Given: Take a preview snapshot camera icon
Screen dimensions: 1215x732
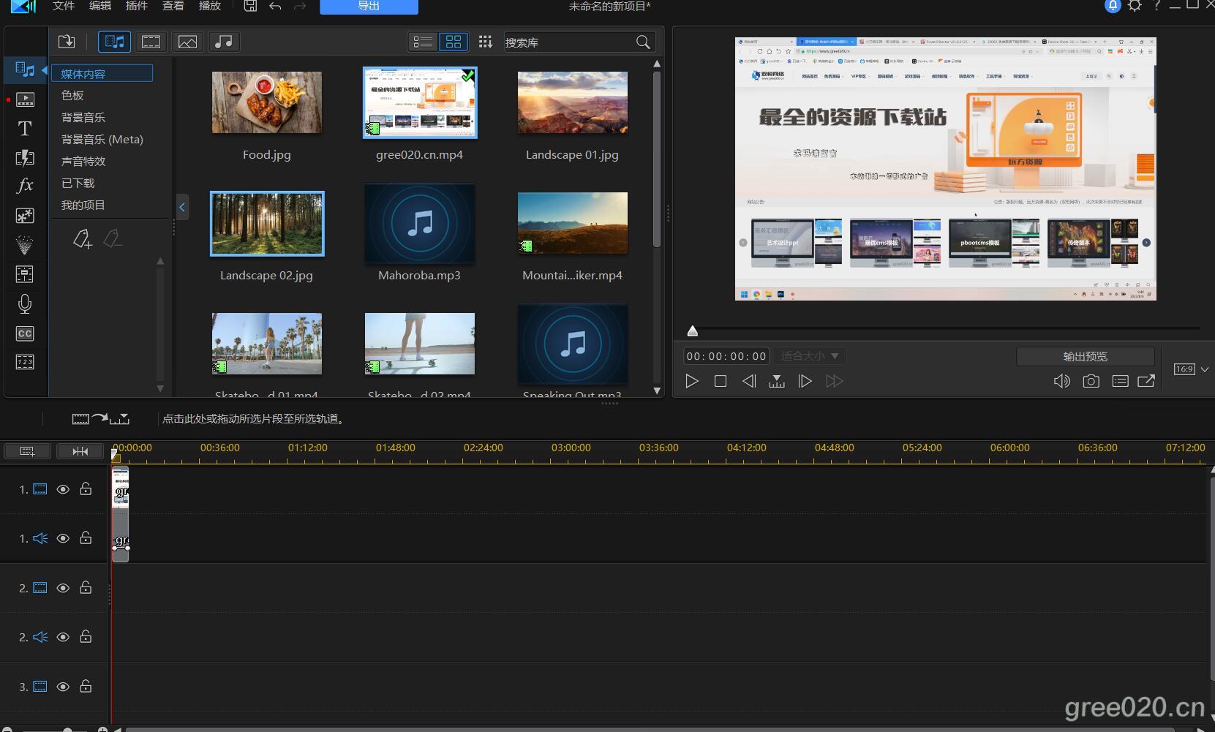Looking at the screenshot, I should 1091,381.
